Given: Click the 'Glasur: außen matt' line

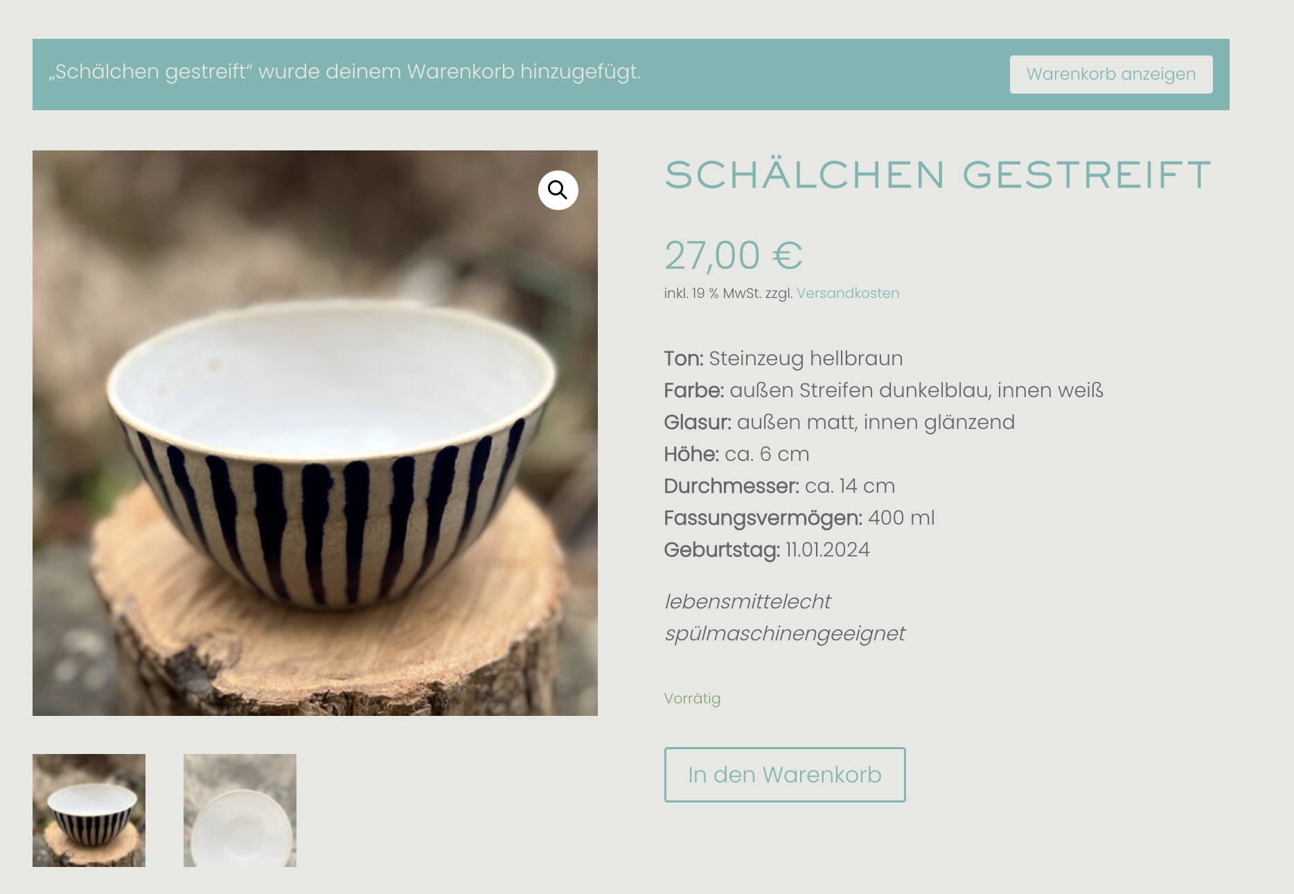Looking at the screenshot, I should click(x=839, y=422).
